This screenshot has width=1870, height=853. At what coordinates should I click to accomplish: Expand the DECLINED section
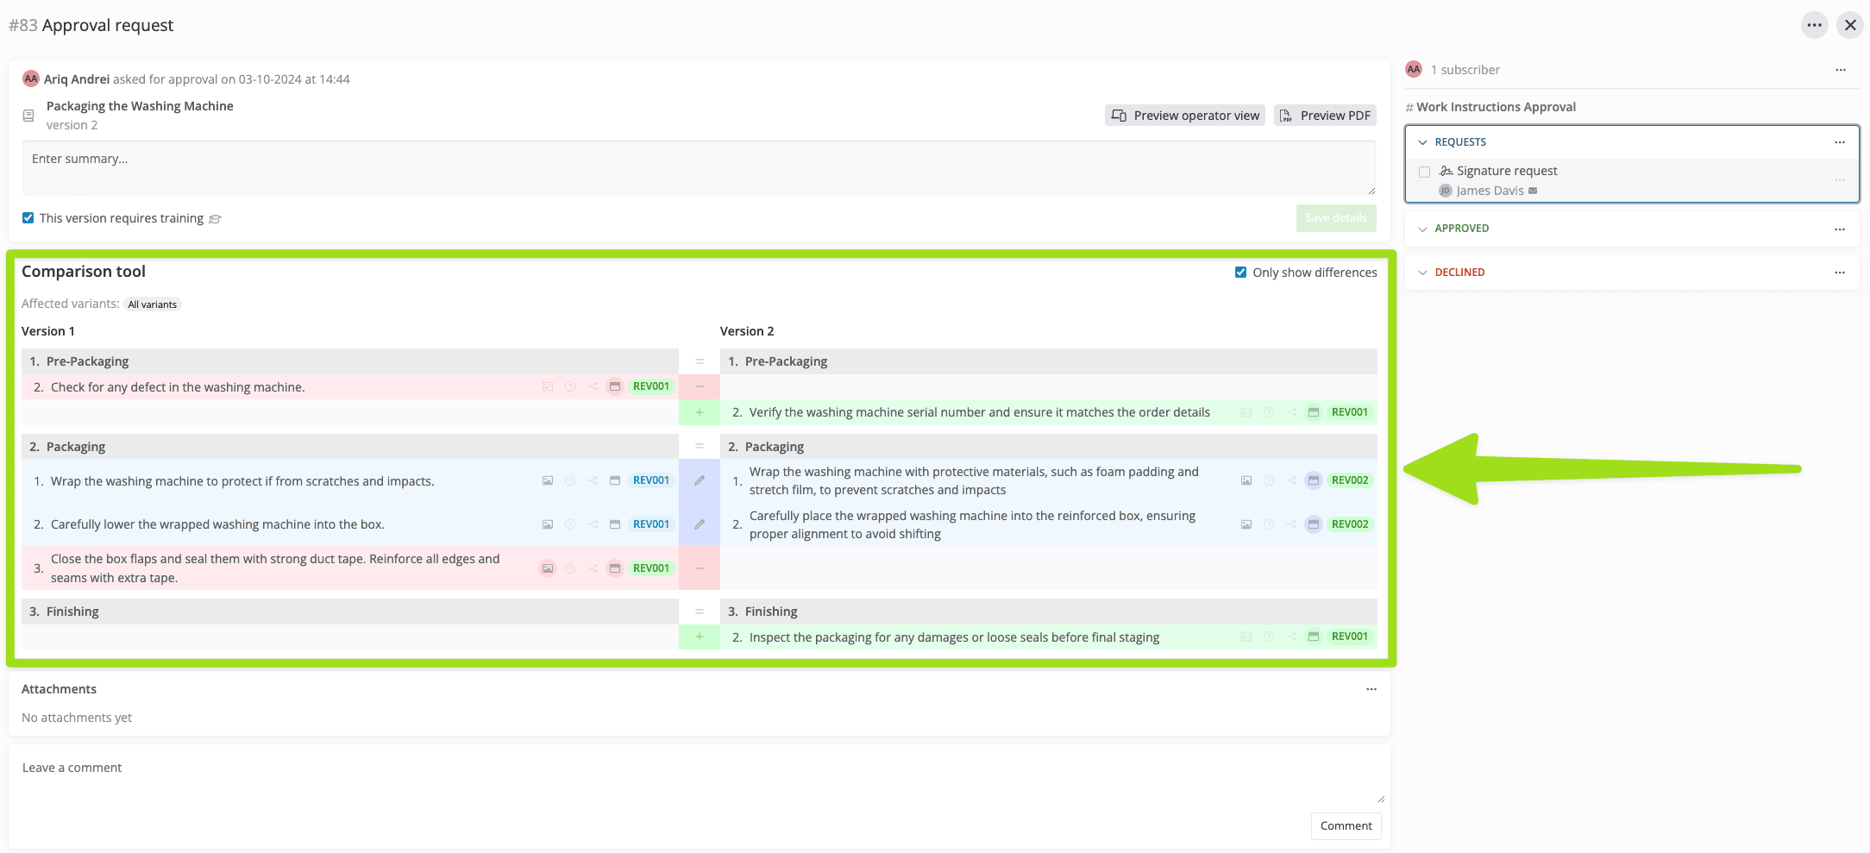[x=1422, y=273]
